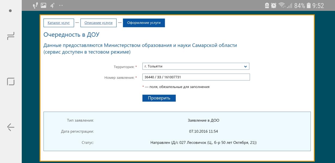
Task: Open the г. Тольятти territory combo box
Action: click(x=193, y=67)
